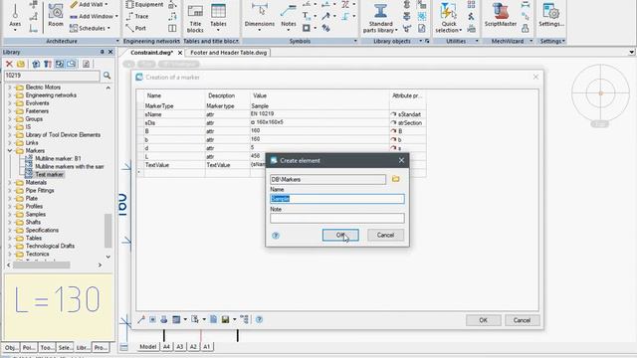Expand the Utilities panel
The image size is (637, 358).
pyautogui.click(x=477, y=41)
